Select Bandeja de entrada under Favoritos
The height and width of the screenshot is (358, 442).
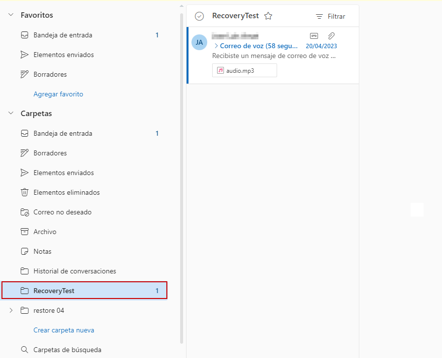(63, 35)
